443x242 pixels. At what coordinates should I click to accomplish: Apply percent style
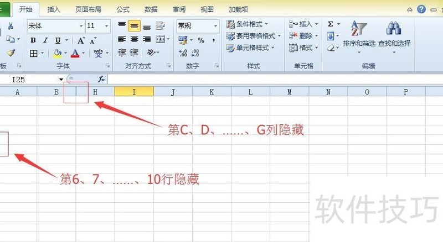(201, 41)
